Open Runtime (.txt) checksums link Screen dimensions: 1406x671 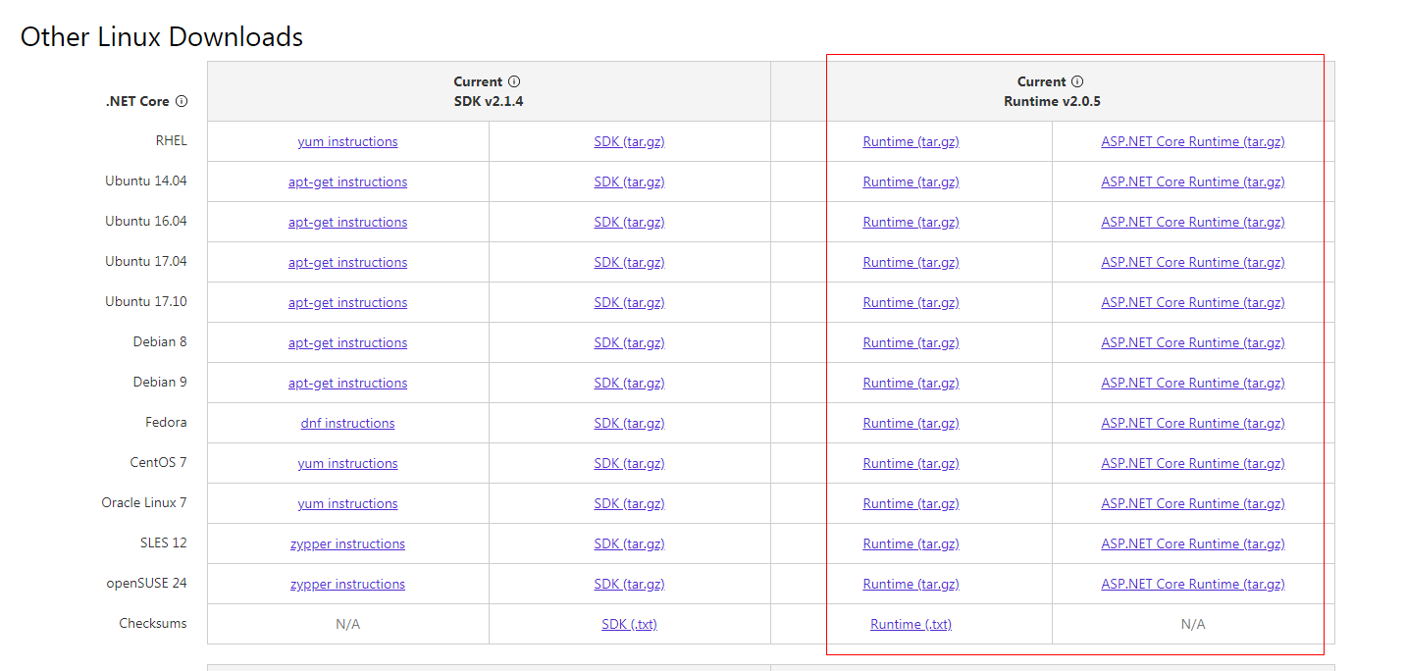(911, 624)
